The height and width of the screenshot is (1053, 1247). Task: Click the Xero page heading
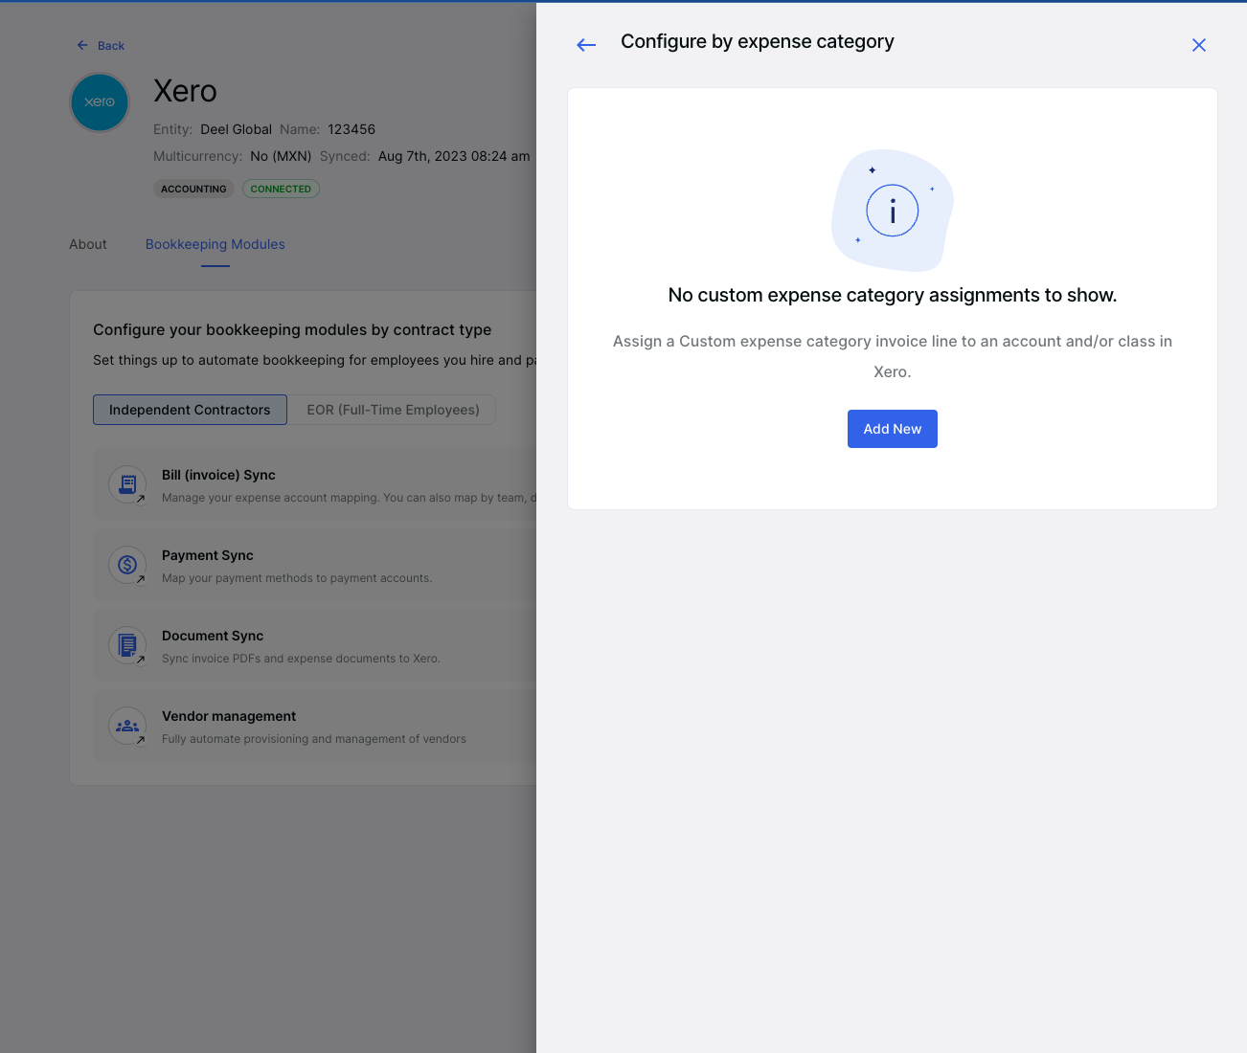click(x=185, y=91)
